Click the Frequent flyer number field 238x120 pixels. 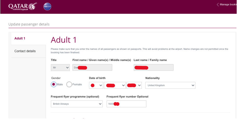tap(126, 104)
